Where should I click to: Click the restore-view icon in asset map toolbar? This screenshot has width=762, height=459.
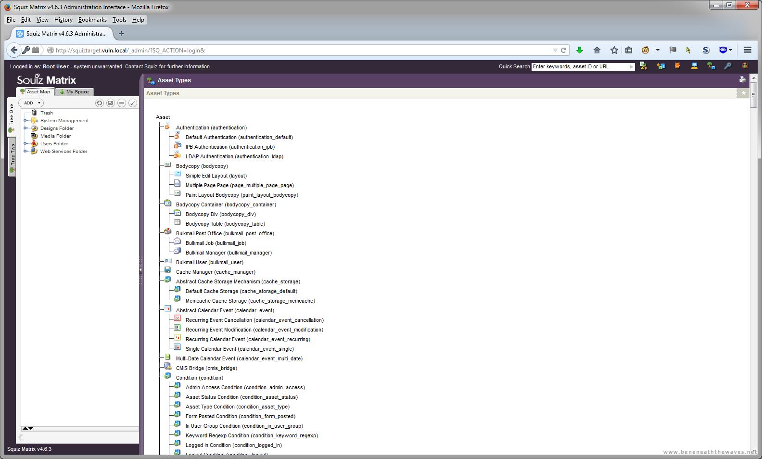[x=111, y=103]
